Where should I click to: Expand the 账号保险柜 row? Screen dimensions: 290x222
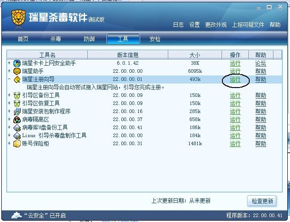click(9, 143)
